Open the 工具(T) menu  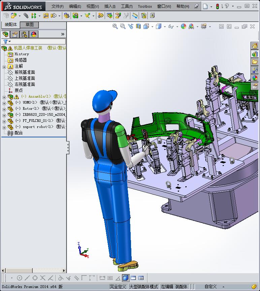[x=127, y=6]
